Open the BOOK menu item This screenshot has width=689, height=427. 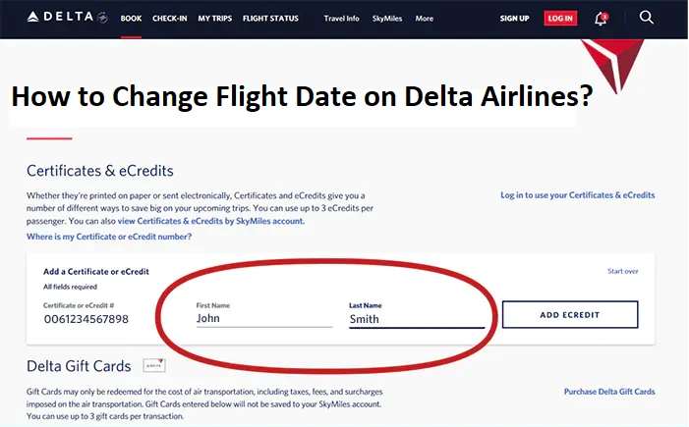click(x=131, y=19)
